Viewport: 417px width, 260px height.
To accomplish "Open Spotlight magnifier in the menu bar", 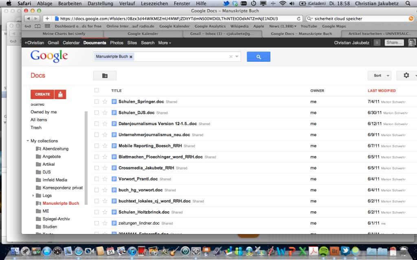I will [x=408, y=3].
